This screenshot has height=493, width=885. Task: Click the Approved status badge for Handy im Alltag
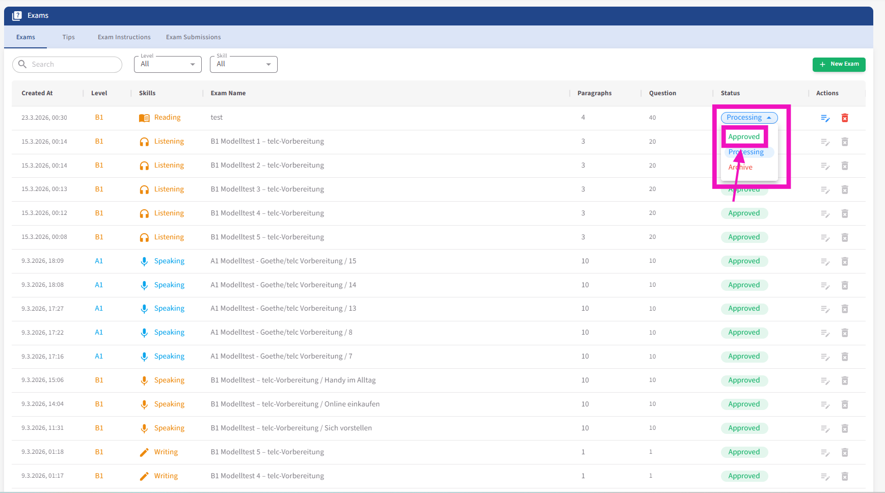[x=744, y=380]
